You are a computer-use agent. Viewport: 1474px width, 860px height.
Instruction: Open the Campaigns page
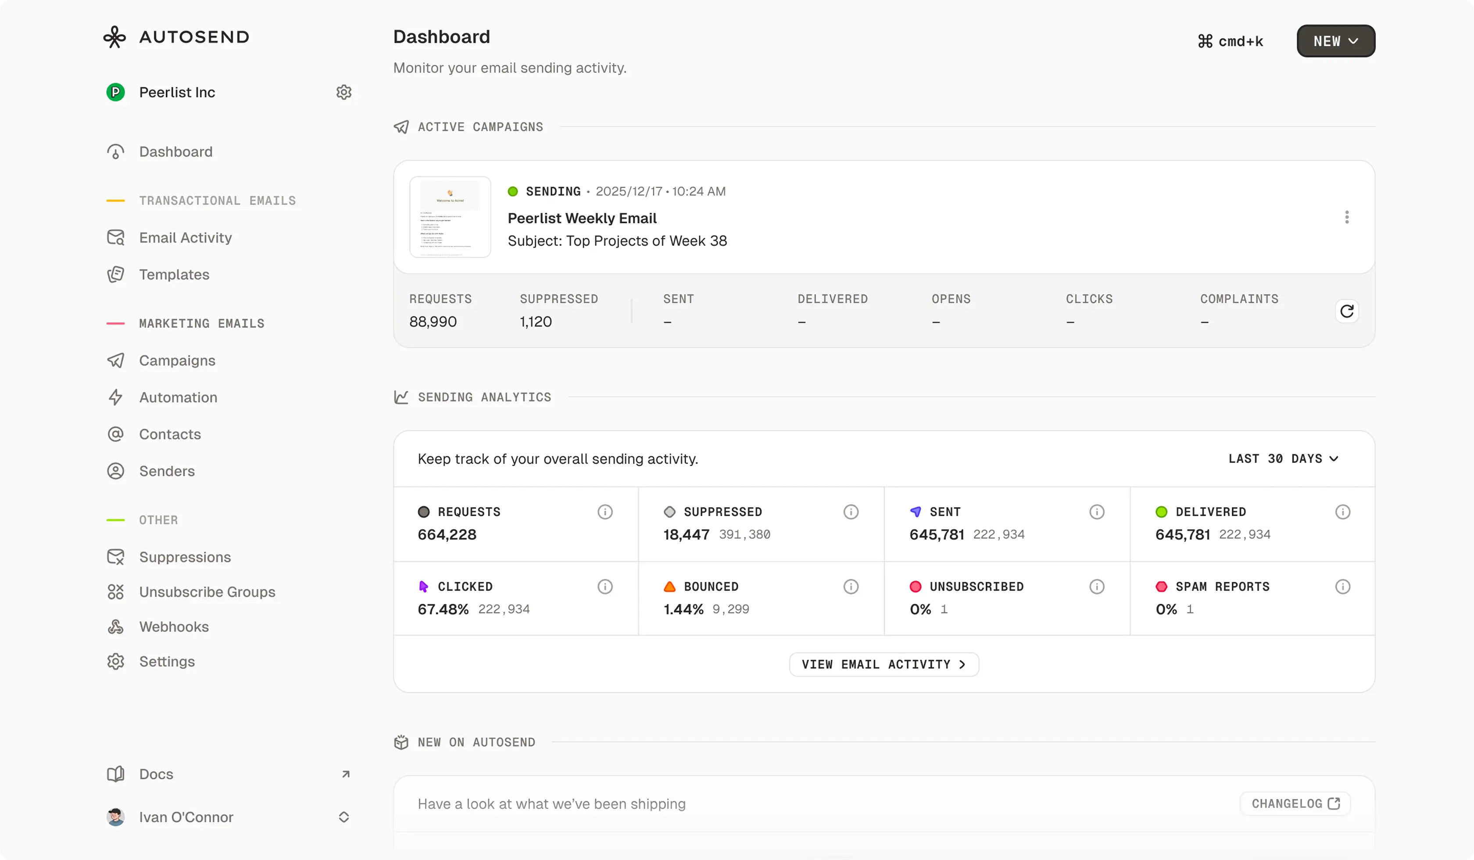(x=177, y=360)
